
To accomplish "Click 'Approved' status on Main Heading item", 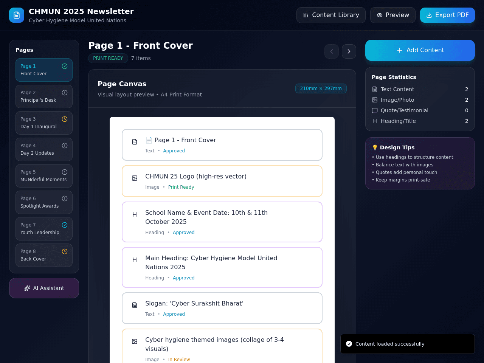I will [184, 278].
